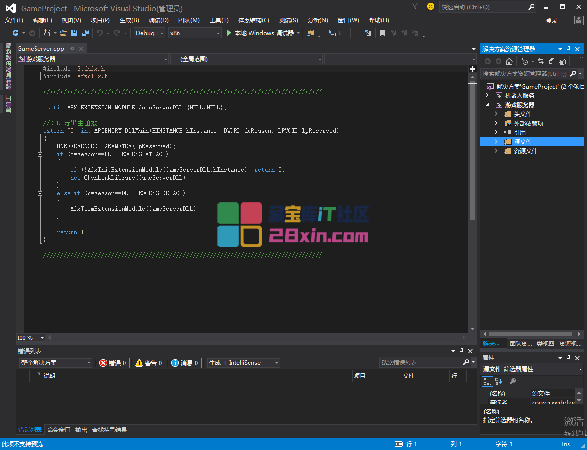Open the notifications filter flag icon
Screen dimensions: 587x450
tap(415, 6)
